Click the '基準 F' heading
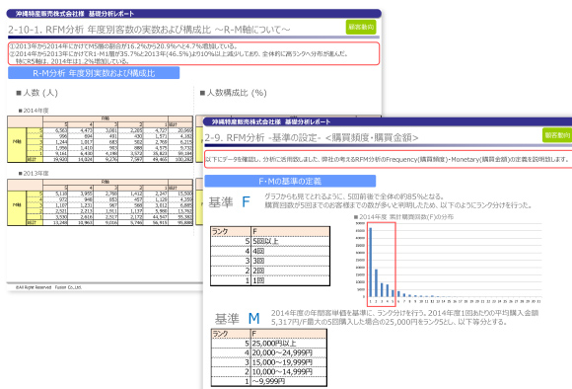 (x=230, y=202)
